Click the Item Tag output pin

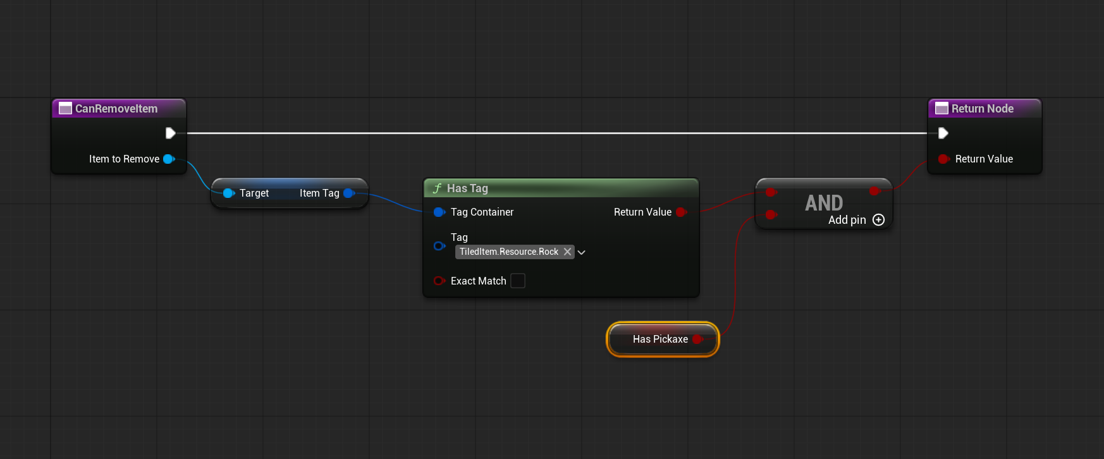(x=348, y=193)
